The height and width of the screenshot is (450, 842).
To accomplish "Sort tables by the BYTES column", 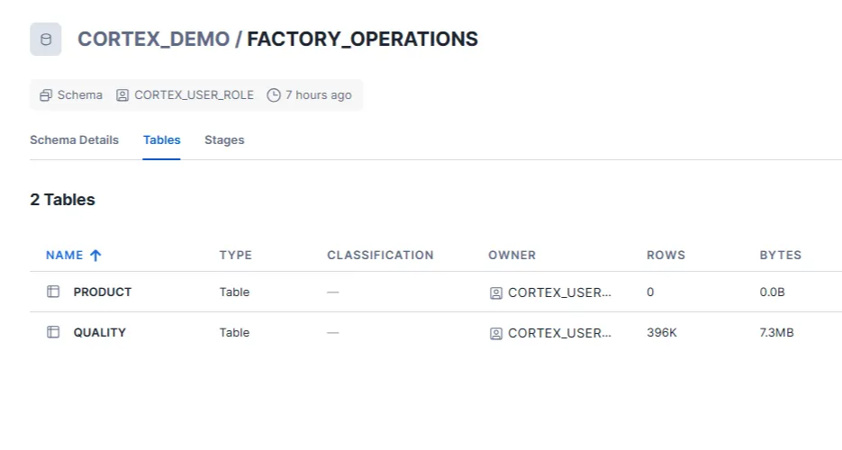I will coord(780,255).
